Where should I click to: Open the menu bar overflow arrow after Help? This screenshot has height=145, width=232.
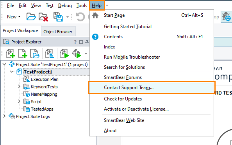(x=107, y=5)
